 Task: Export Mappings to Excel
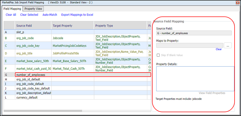point(77,15)
